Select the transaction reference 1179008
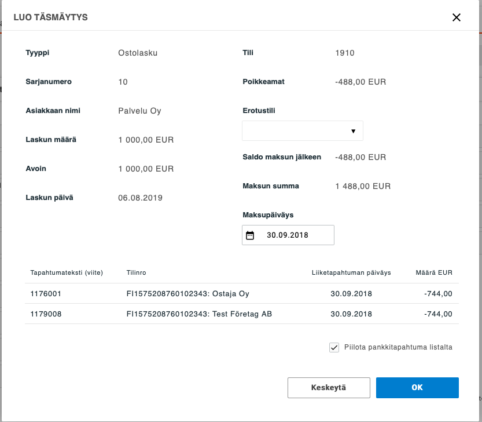The image size is (482, 422). [46, 314]
